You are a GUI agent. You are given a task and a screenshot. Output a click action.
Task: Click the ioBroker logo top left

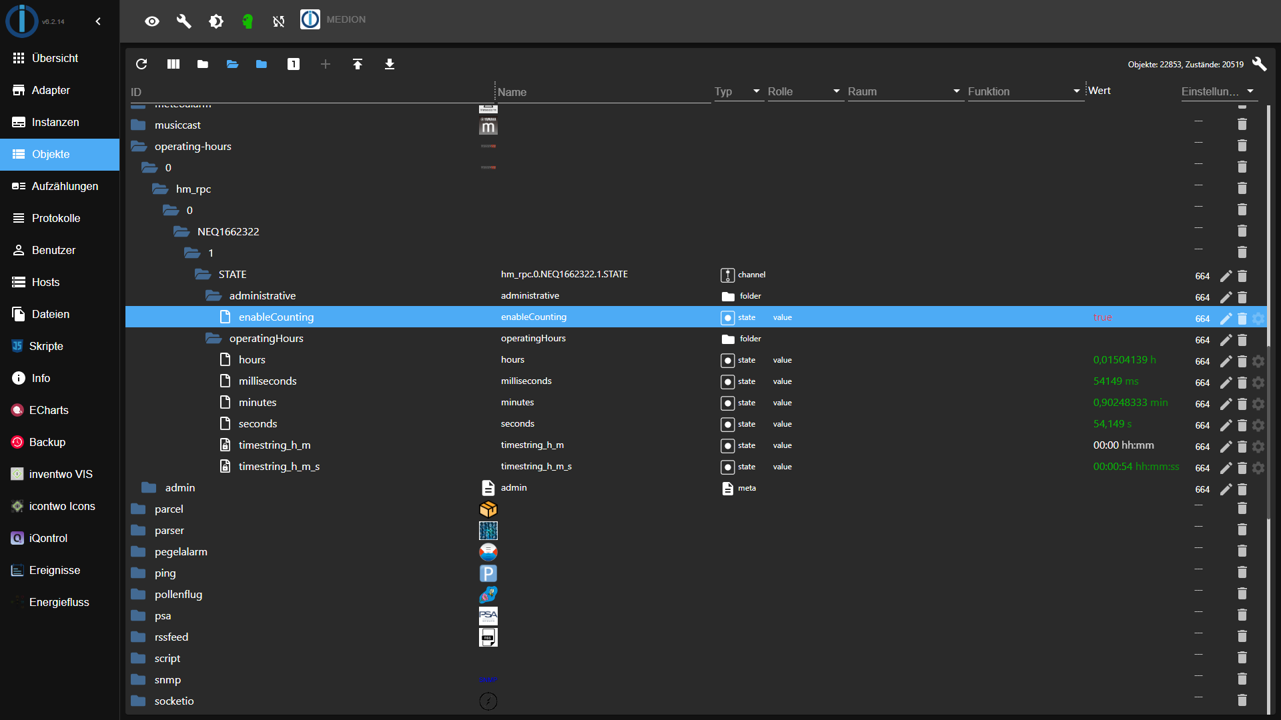(x=22, y=21)
